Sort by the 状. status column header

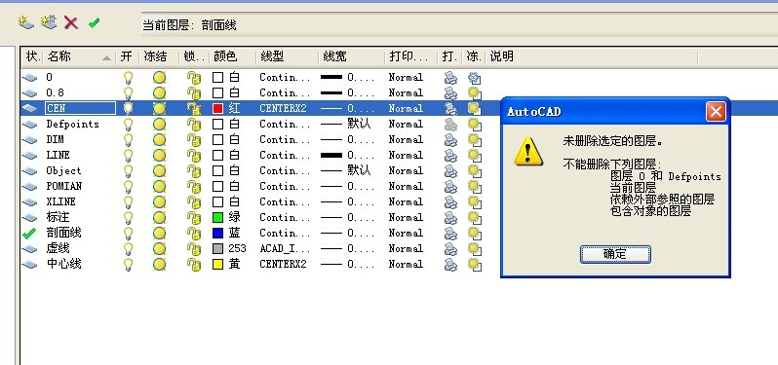(33, 57)
